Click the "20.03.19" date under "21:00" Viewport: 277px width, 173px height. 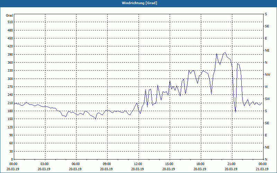click(x=231, y=169)
